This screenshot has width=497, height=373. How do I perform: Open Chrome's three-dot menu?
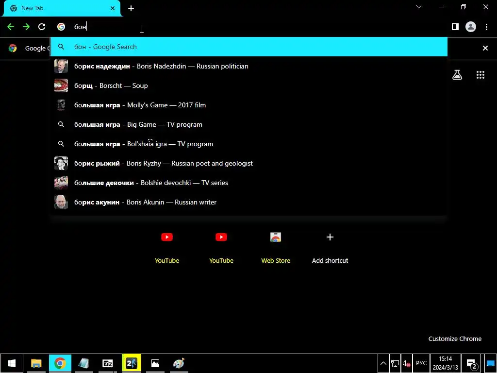(x=486, y=27)
